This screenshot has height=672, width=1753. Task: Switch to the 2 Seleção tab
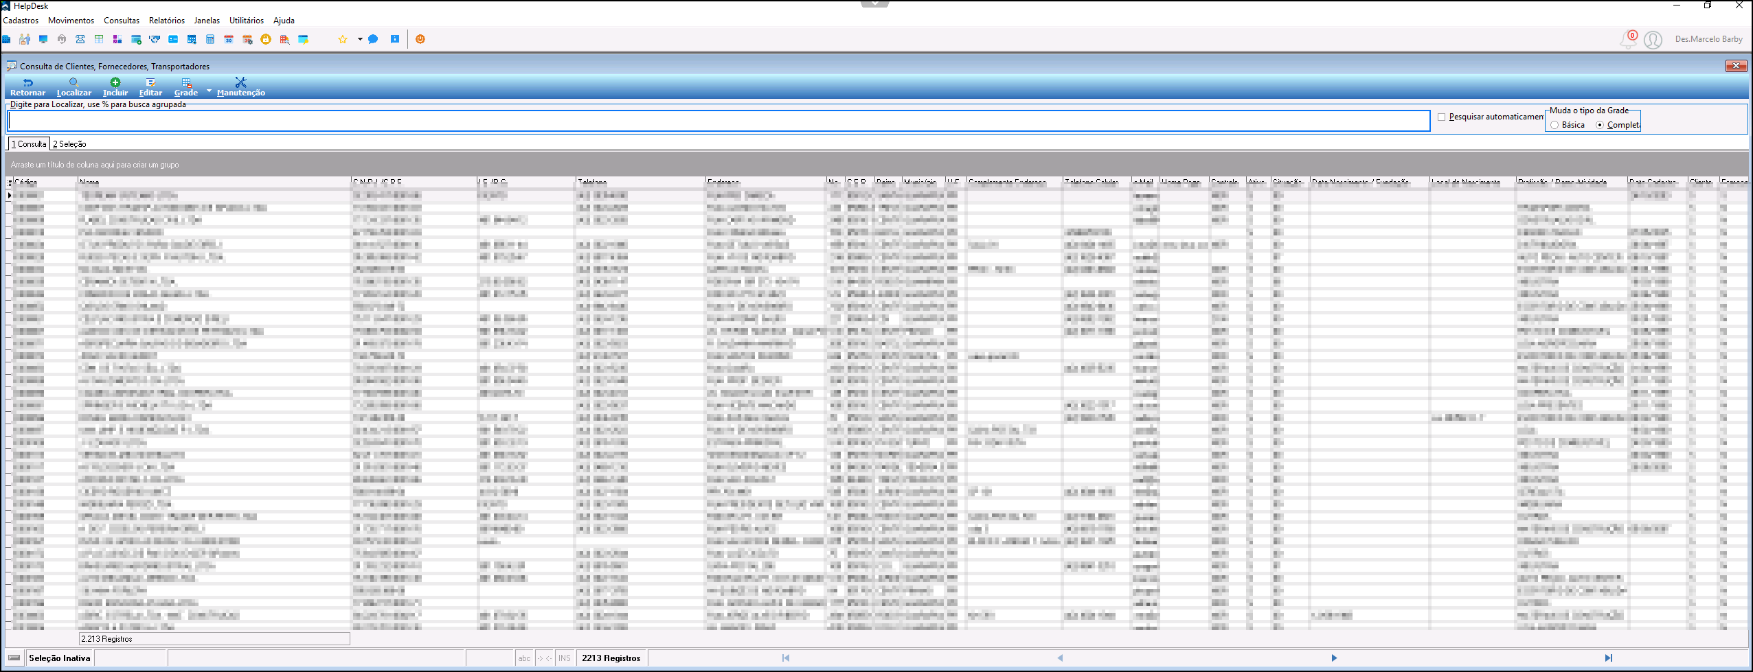click(x=69, y=144)
